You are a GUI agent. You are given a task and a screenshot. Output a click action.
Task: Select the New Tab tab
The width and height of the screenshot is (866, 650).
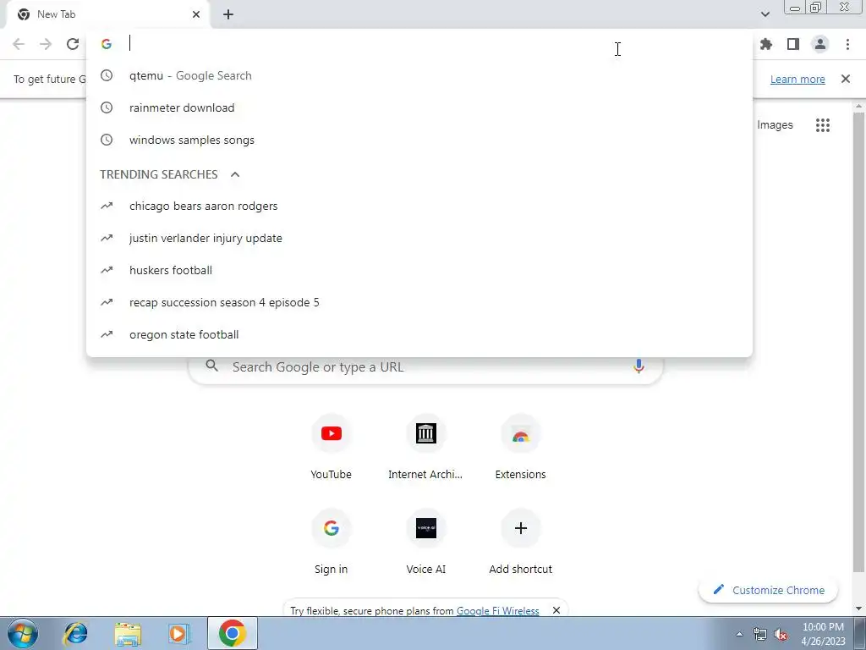pyautogui.click(x=107, y=14)
